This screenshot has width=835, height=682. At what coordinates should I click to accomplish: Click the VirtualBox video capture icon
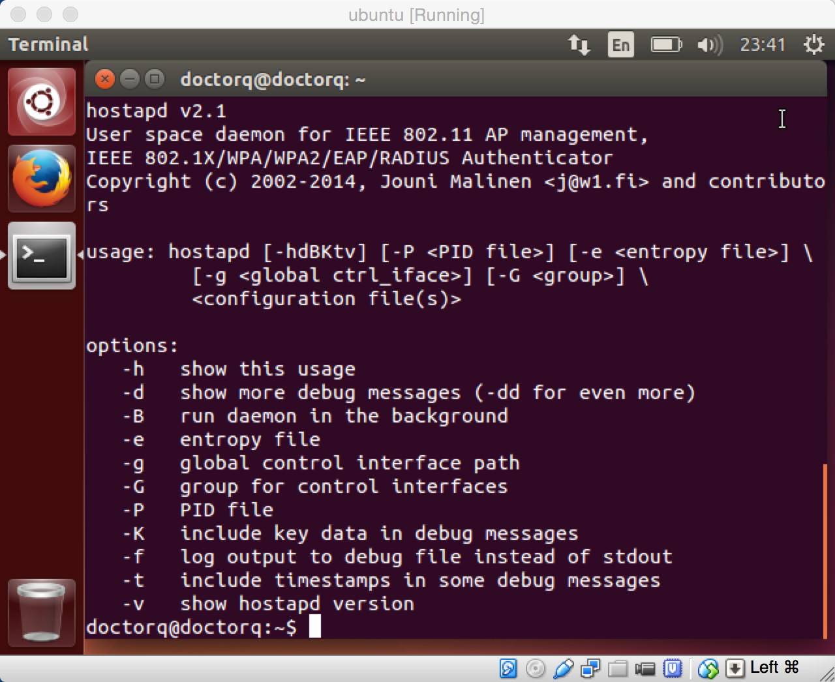645,668
